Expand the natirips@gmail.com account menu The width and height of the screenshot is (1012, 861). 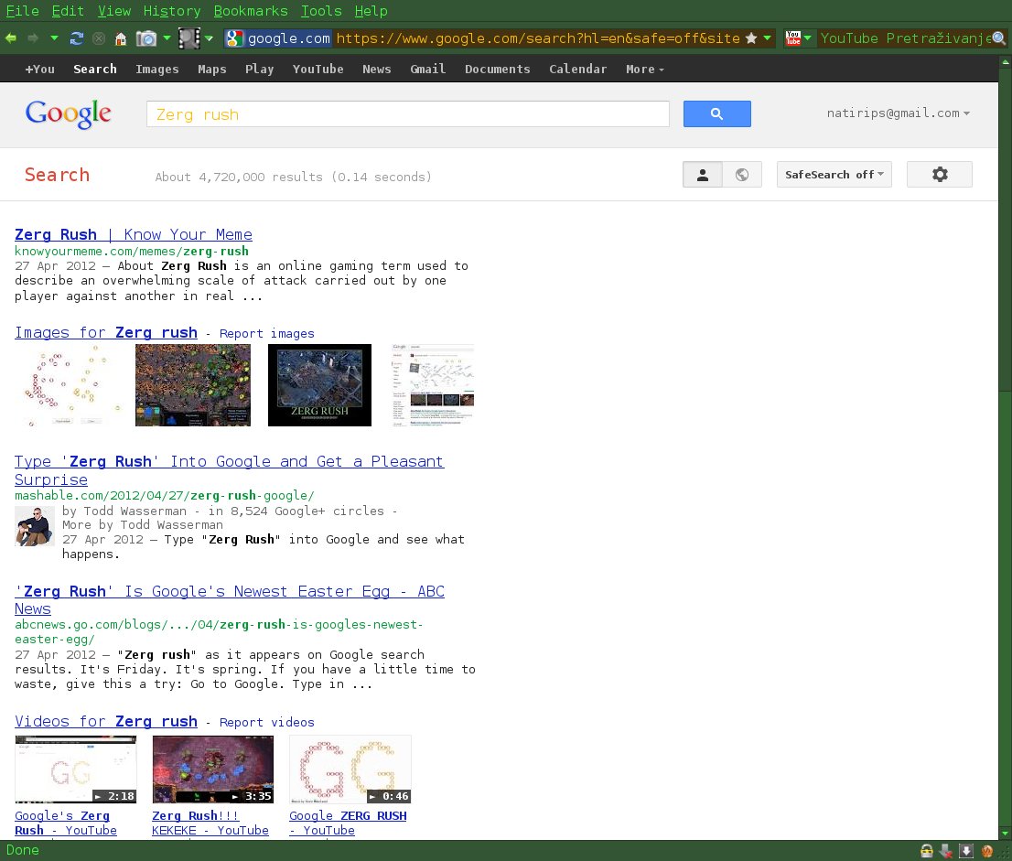click(897, 113)
